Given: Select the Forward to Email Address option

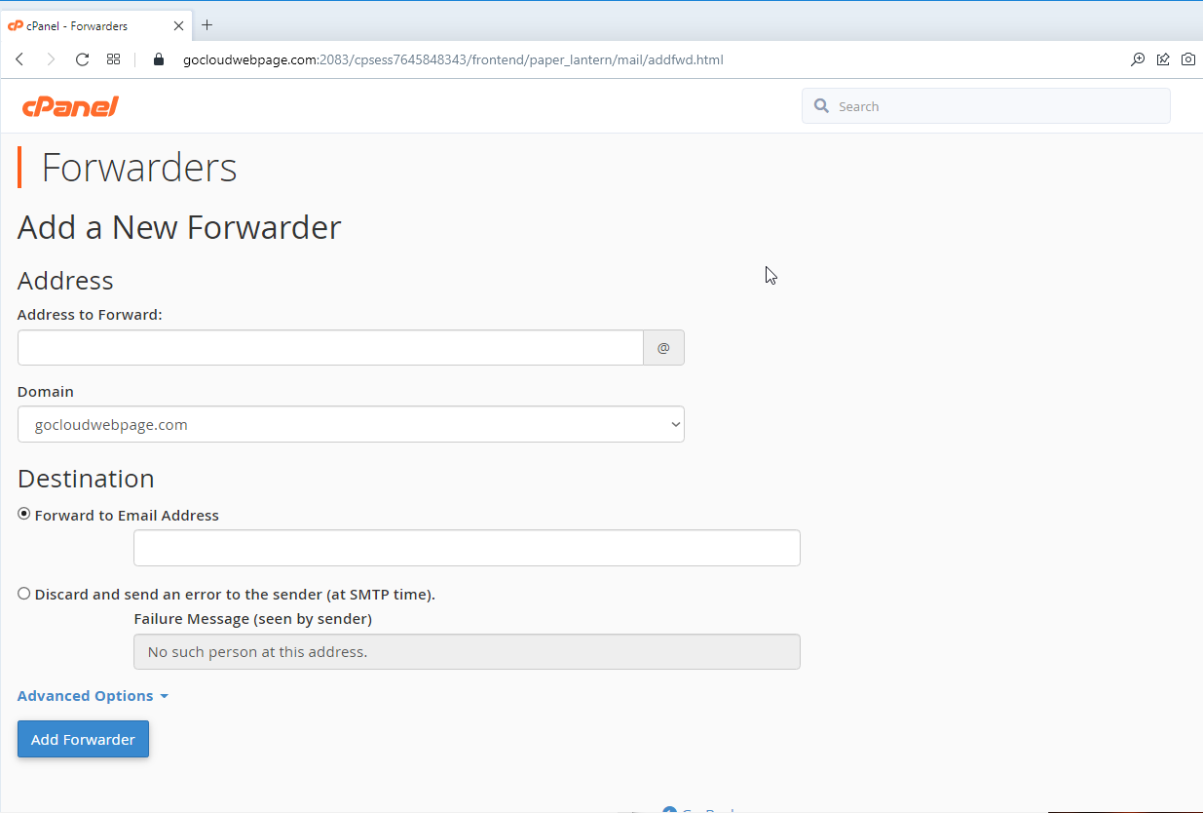Looking at the screenshot, I should coord(23,514).
